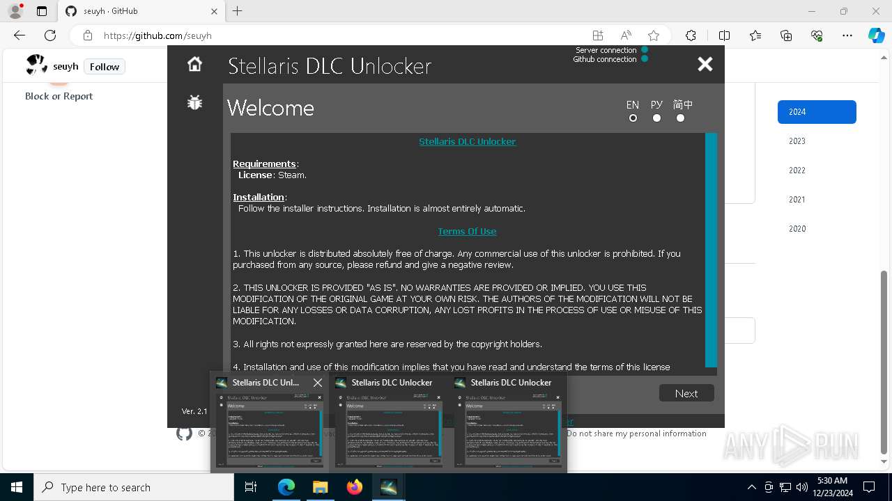Image resolution: width=892 pixels, height=501 pixels.
Task: Open a new browser tab
Action: [x=238, y=11]
